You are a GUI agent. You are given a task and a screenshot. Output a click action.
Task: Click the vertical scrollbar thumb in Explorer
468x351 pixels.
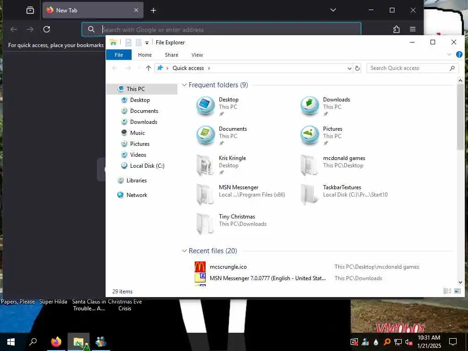tap(460, 117)
